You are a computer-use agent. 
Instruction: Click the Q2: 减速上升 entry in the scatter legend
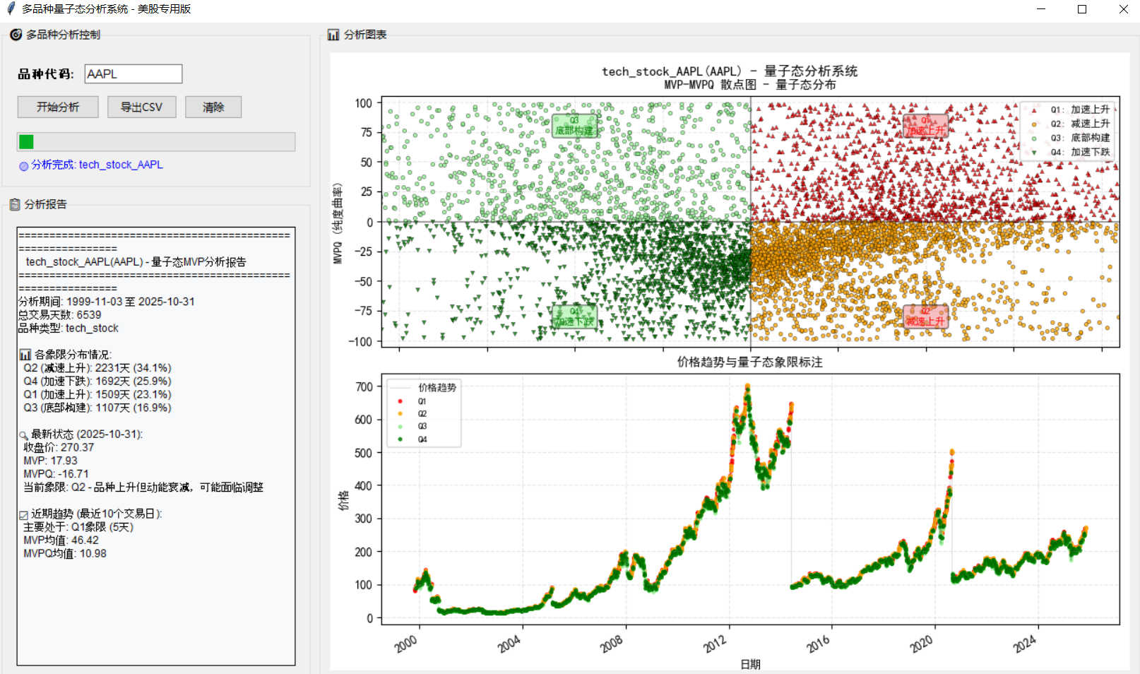click(x=1080, y=124)
